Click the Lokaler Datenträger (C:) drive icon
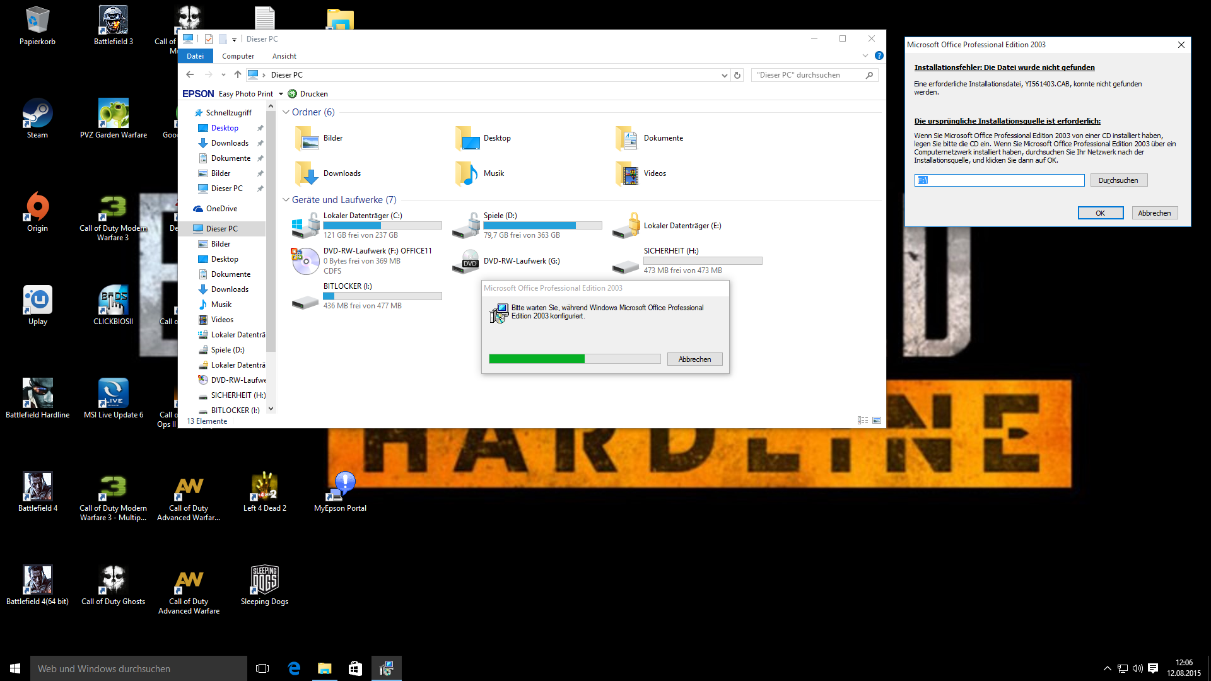Image resolution: width=1211 pixels, height=681 pixels. (306, 225)
